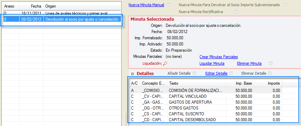Click Nueva Minuta Rectificativa

click(201, 12)
